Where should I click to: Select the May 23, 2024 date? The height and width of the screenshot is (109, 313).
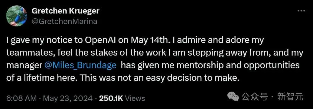(68, 98)
